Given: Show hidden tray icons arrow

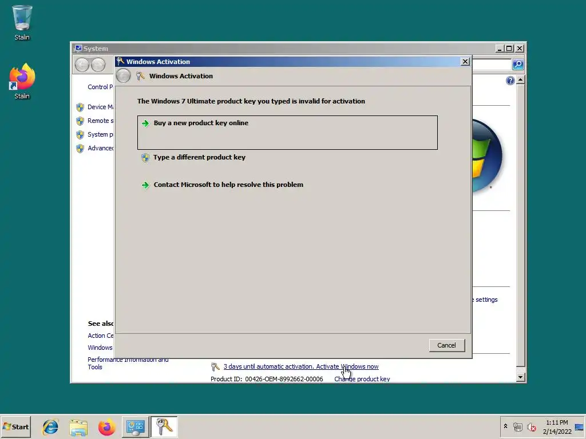Looking at the screenshot, I should click(x=505, y=426).
